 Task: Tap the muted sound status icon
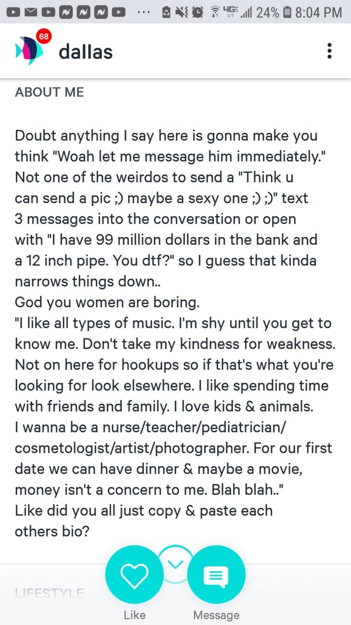182,13
